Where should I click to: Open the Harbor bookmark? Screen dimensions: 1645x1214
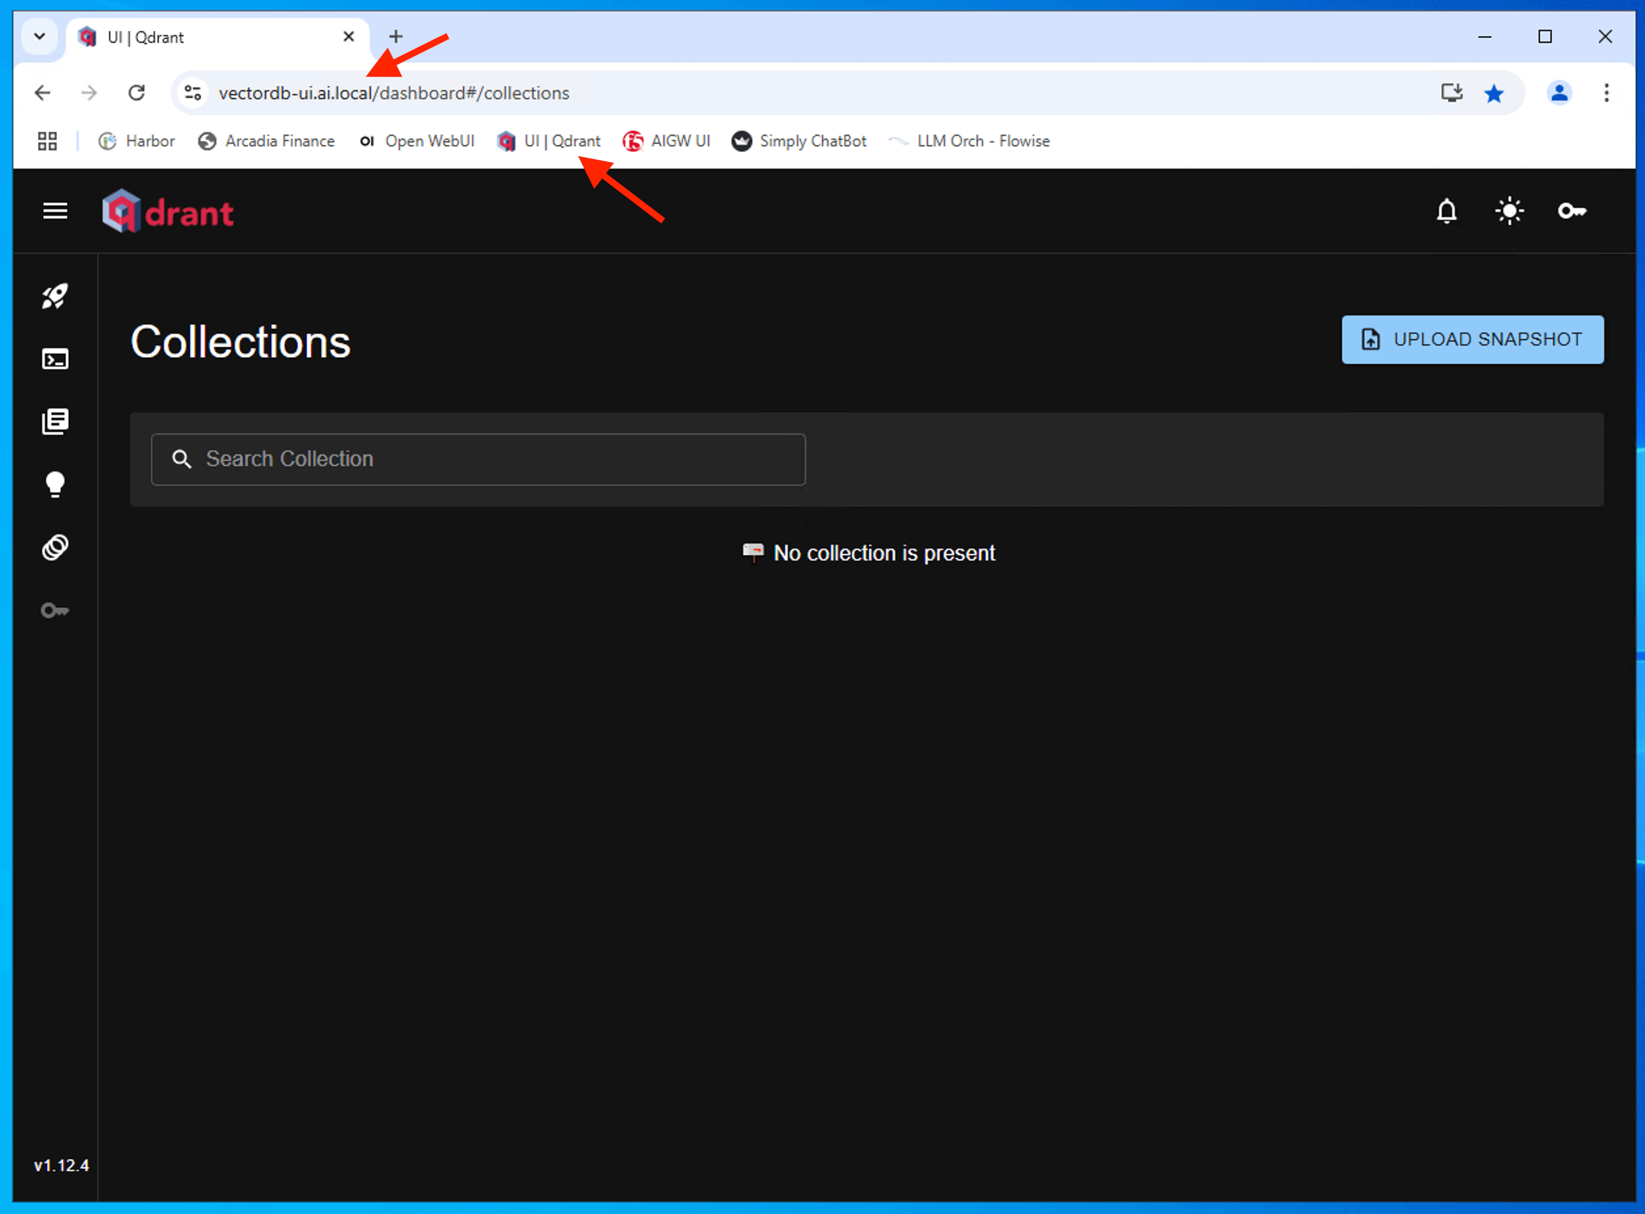[138, 141]
